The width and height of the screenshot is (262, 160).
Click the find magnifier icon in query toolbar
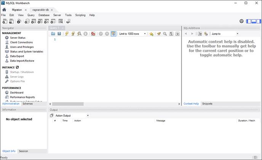(165, 34)
